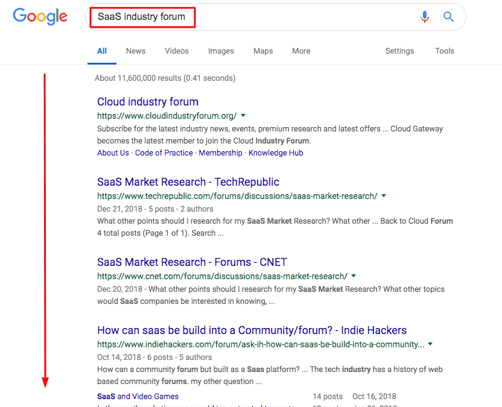Open the Settings menu
This screenshot has height=407, width=502.
pos(399,51)
